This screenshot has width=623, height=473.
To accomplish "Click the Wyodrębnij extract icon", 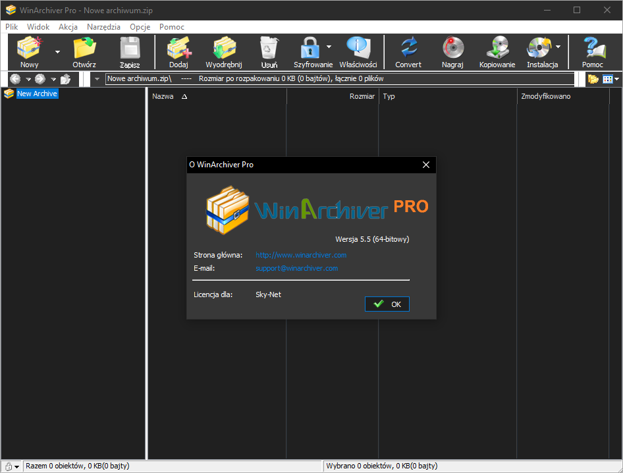I will click(x=225, y=47).
